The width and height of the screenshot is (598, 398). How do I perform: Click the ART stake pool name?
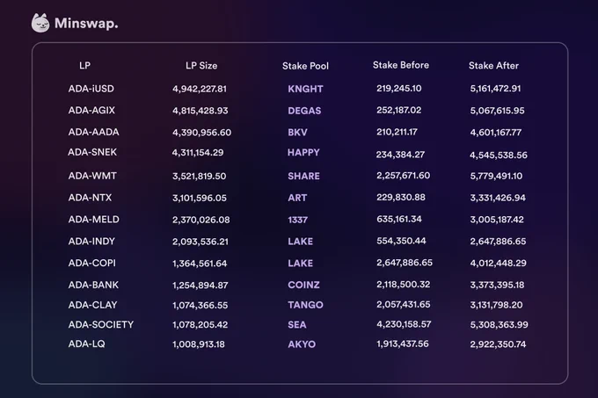pyautogui.click(x=297, y=198)
